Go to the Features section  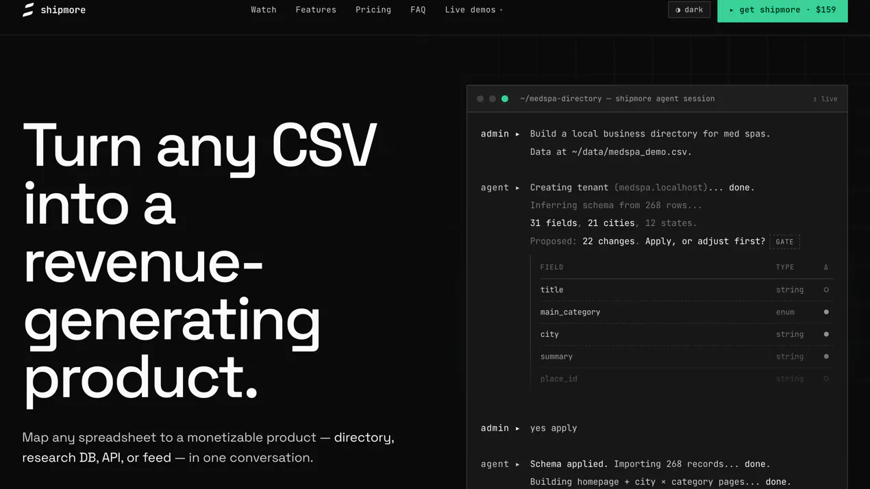click(x=316, y=10)
